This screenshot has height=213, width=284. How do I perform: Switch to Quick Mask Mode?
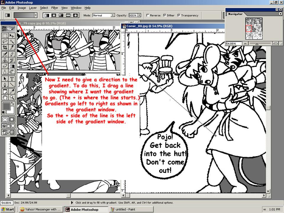click(12, 120)
